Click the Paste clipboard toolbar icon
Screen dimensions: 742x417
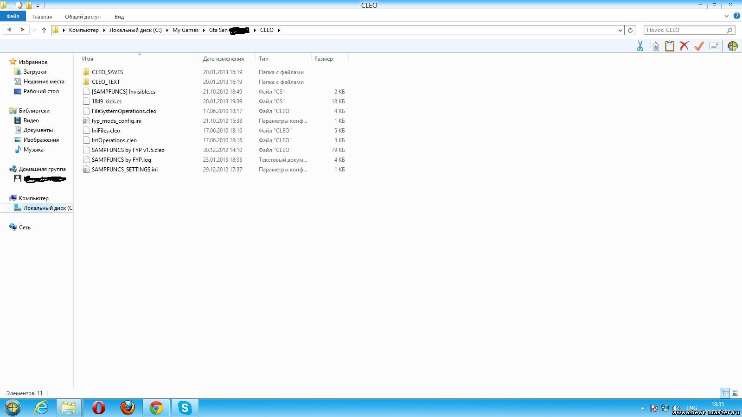coord(670,46)
